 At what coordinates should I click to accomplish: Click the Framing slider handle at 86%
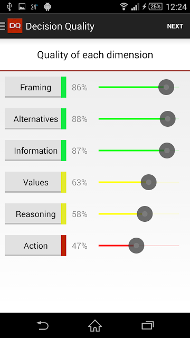click(x=166, y=87)
